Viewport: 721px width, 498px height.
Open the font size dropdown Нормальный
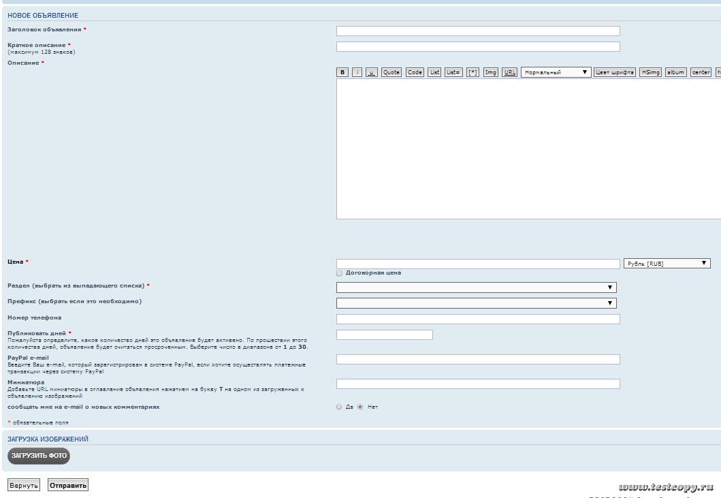pos(556,72)
